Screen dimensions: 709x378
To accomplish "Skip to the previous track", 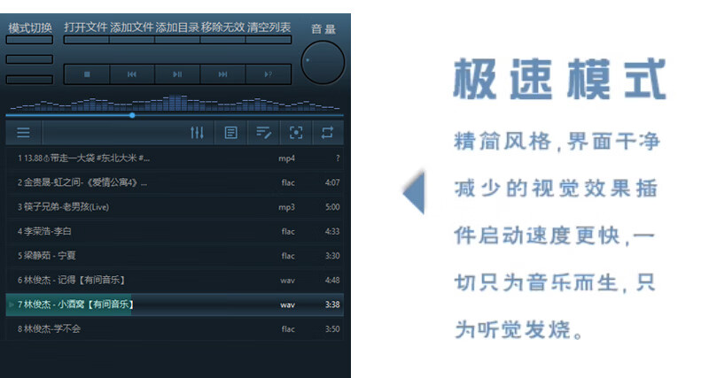I will point(132,74).
